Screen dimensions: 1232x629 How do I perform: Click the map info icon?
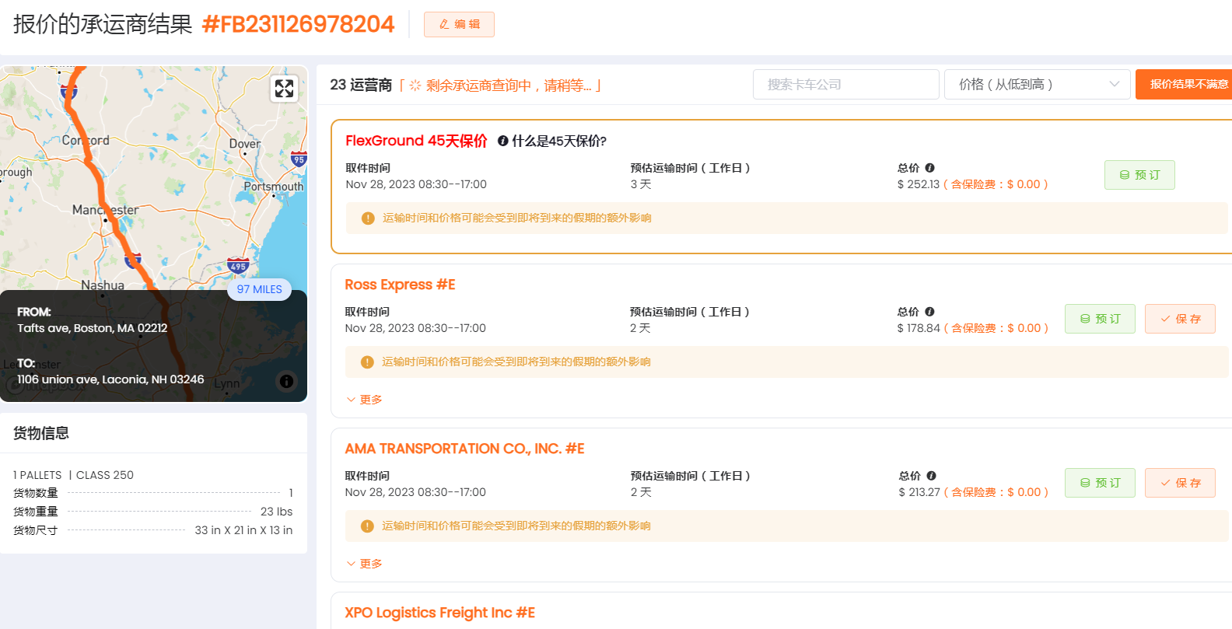click(286, 381)
